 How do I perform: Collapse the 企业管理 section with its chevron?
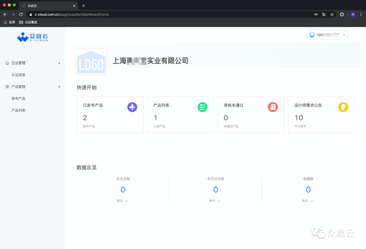[59, 63]
